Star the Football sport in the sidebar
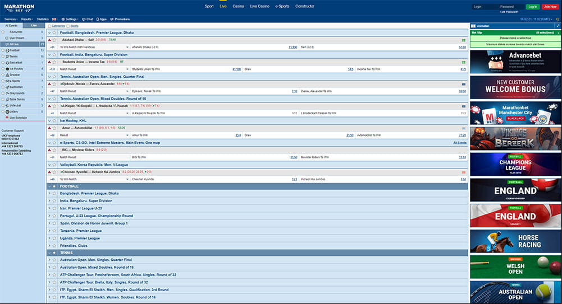Image resolution: width=562 pixels, height=304 pixels. tap(3, 50)
